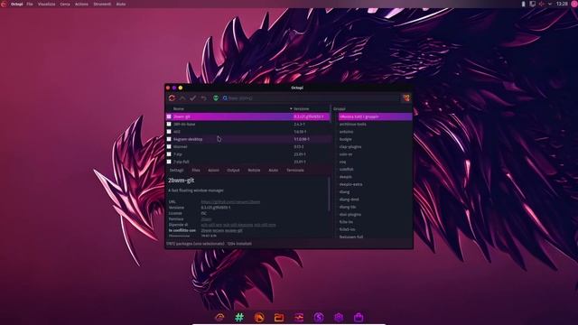Open the Azione menu
Screen dimensions: 578x325
(x=81, y=4)
